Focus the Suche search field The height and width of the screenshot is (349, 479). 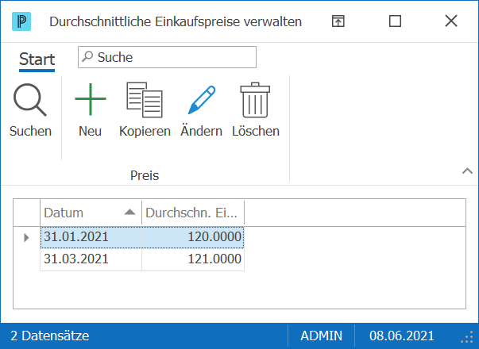(x=167, y=57)
